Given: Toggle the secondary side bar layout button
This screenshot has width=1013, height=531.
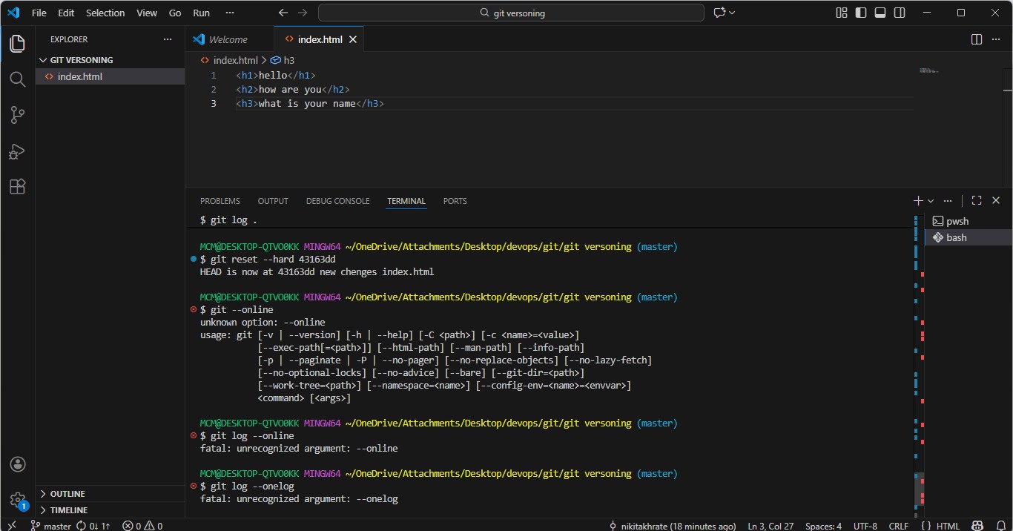Looking at the screenshot, I should pos(900,13).
